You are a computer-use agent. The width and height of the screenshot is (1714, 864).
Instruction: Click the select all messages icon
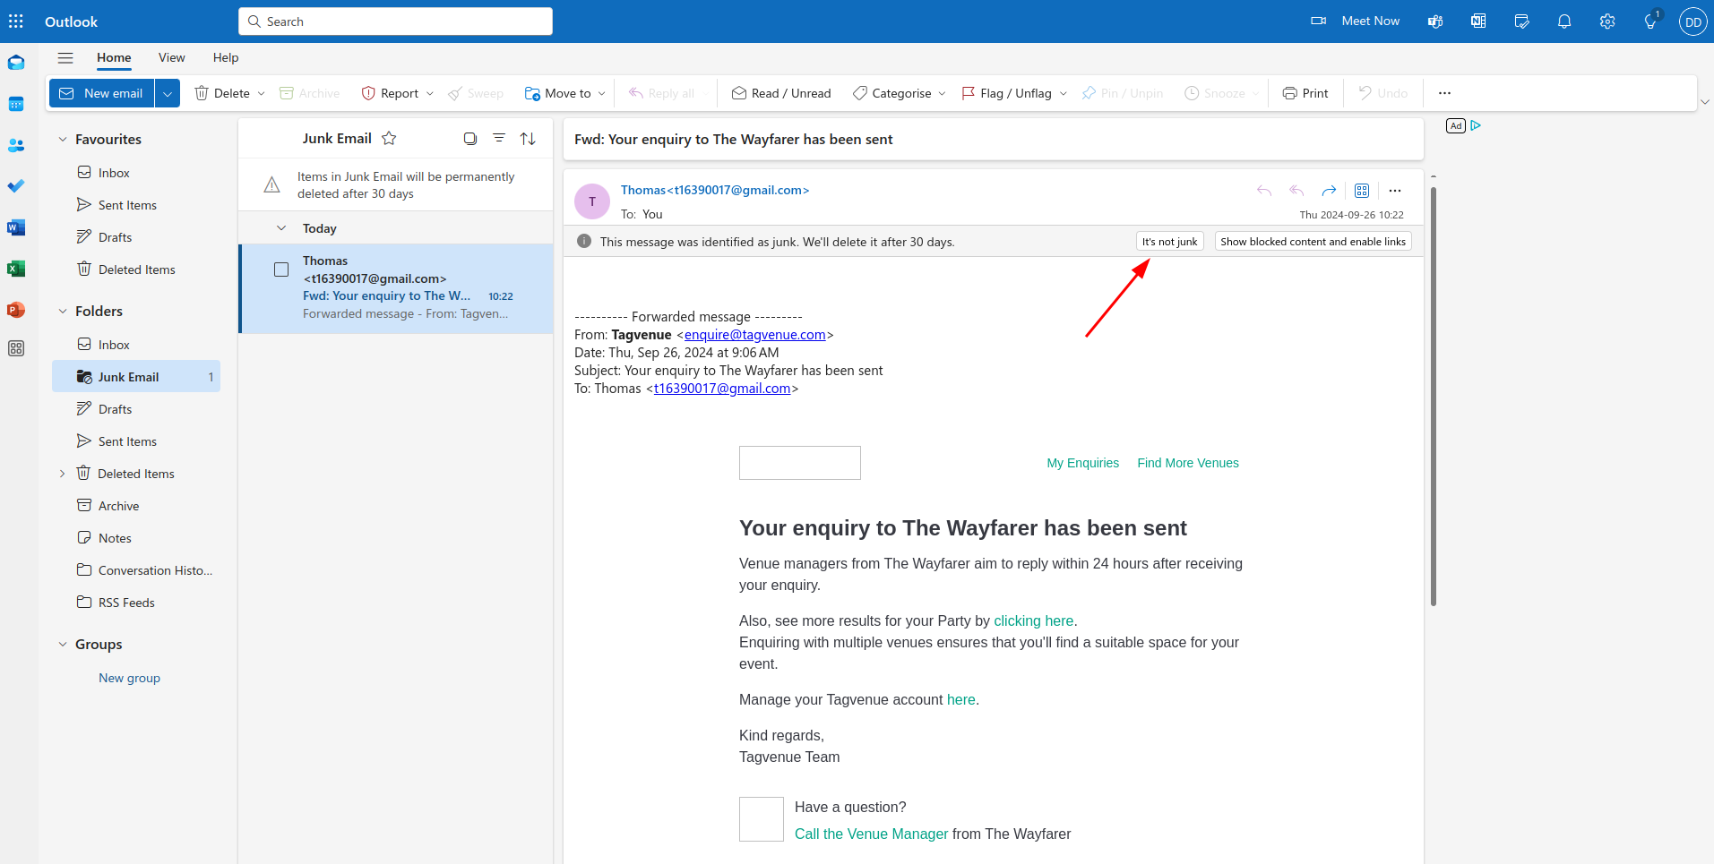(470, 139)
